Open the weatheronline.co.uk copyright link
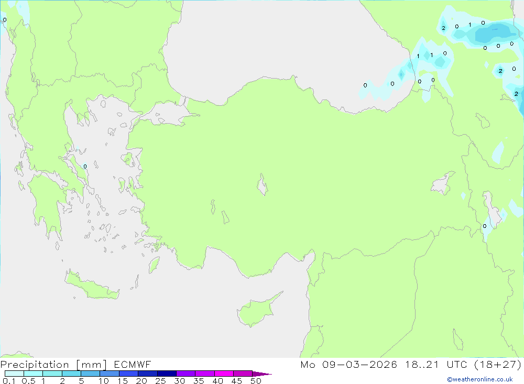 (x=480, y=379)
